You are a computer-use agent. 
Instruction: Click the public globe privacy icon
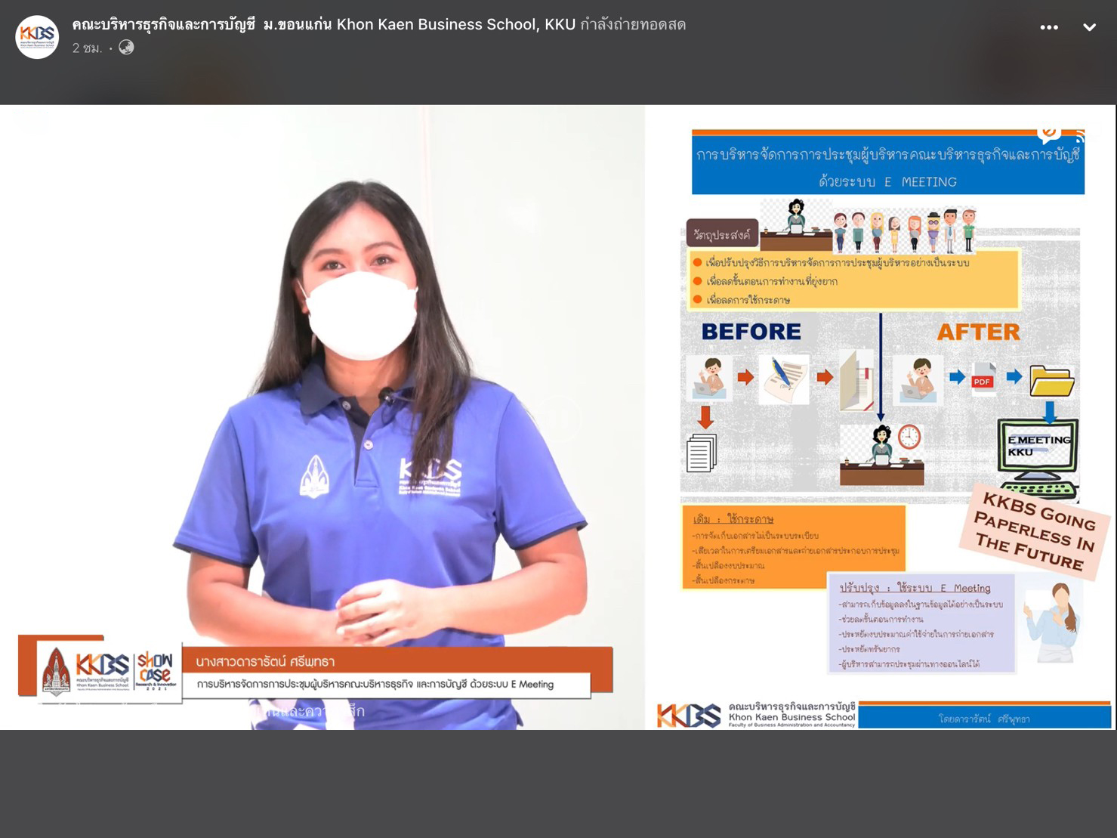click(x=126, y=48)
